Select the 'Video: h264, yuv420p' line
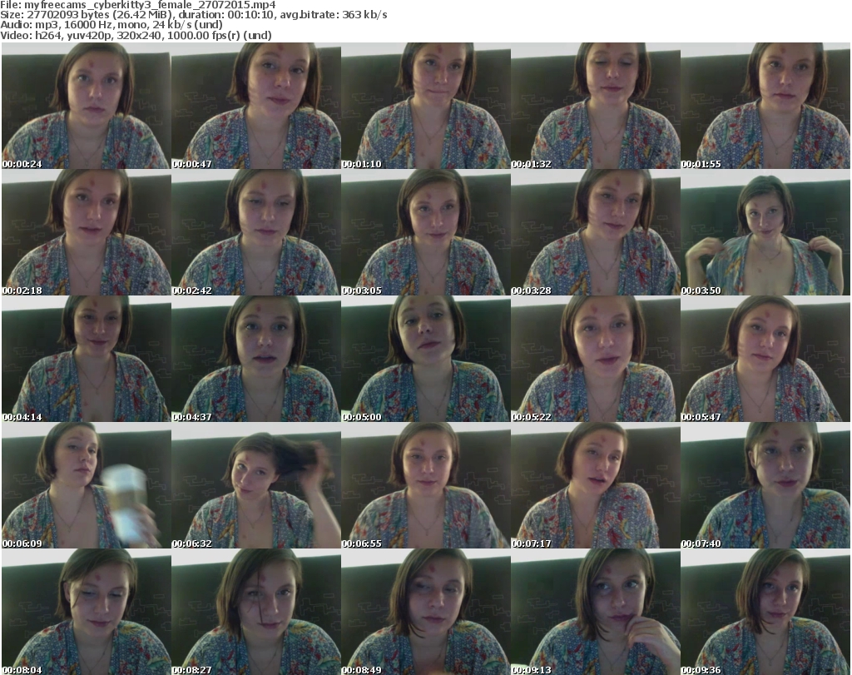 136,35
